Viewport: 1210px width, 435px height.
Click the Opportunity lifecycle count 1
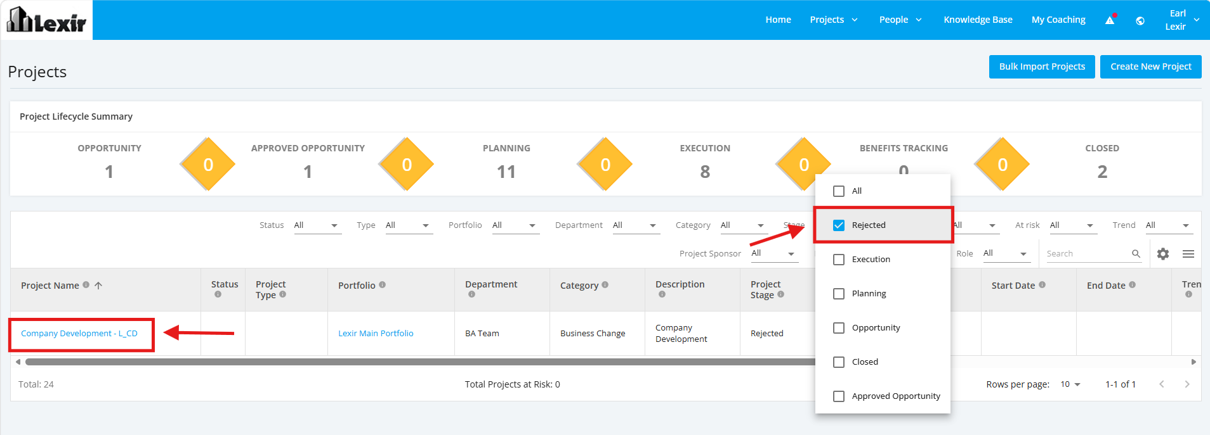click(109, 172)
